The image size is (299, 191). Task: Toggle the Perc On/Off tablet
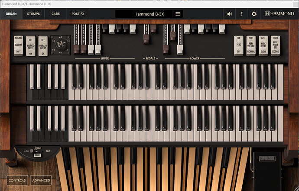point(239,45)
